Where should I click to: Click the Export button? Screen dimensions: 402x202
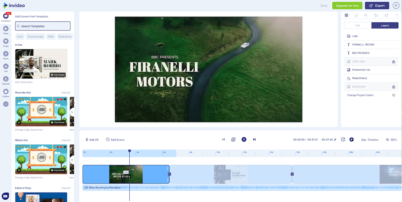pyautogui.click(x=377, y=6)
